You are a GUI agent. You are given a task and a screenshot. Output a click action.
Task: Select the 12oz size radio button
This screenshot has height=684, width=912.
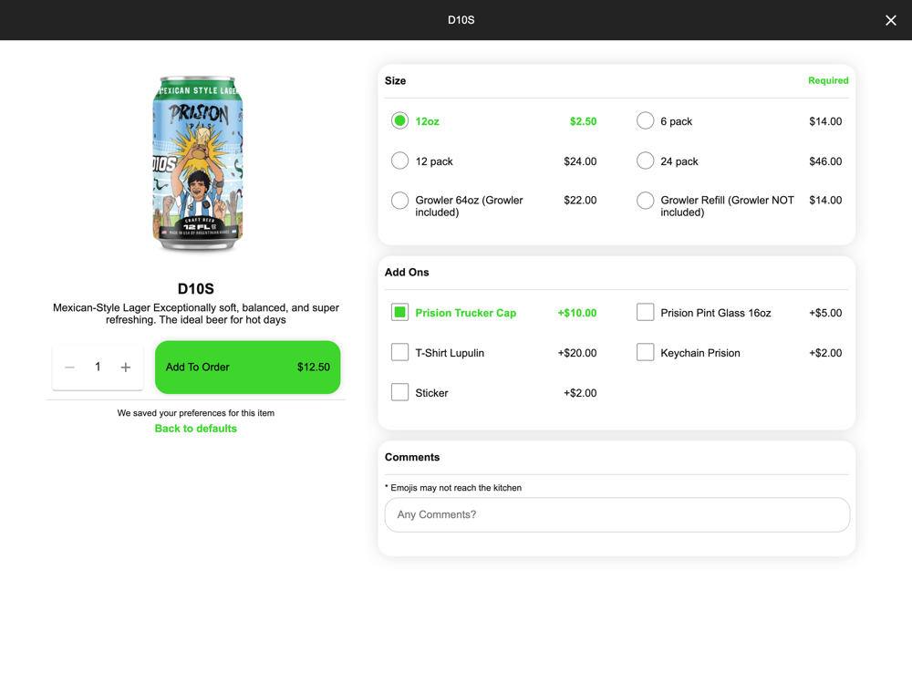tap(399, 121)
